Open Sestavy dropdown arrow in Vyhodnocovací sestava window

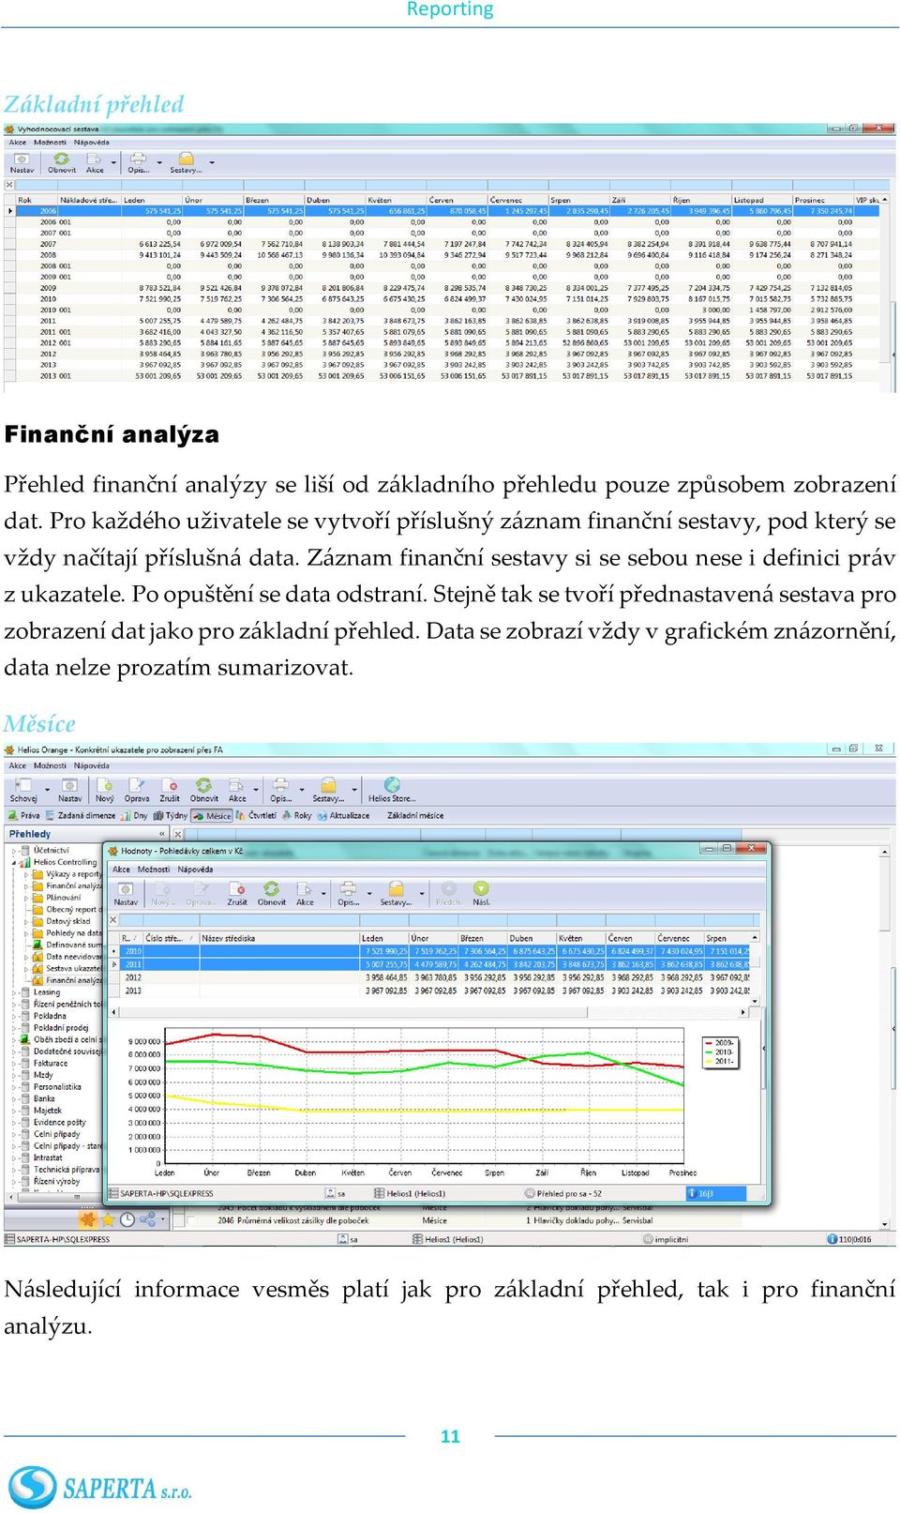click(x=212, y=162)
